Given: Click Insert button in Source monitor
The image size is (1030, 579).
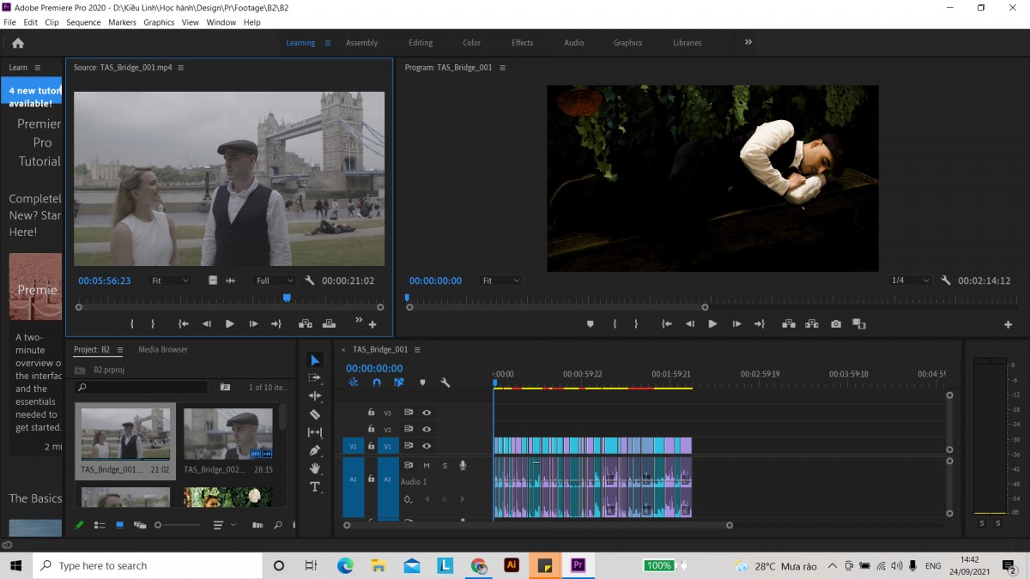Looking at the screenshot, I should [305, 324].
